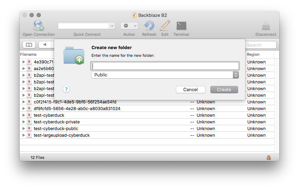Viewport: 299px width, 189px height.
Task: Open help with the question mark button
Action: pyautogui.click(x=66, y=89)
